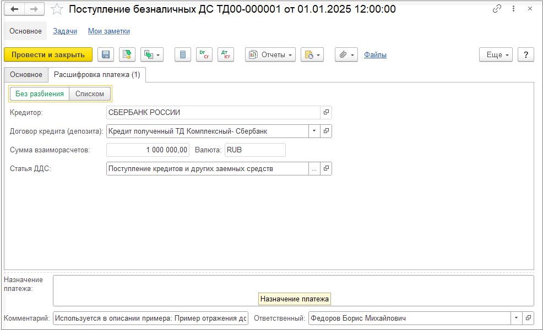543x330 pixels.
Task: Click the Провести и закрыть button
Action: click(48, 54)
